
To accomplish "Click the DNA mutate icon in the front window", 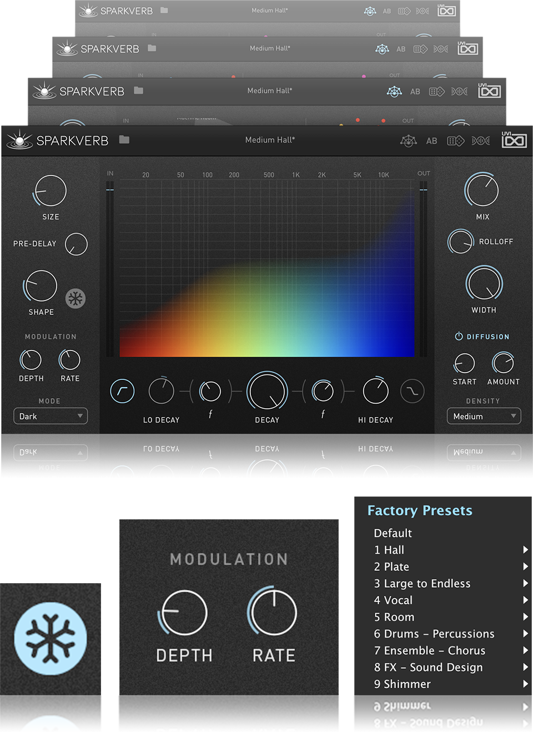I will tap(481, 141).
